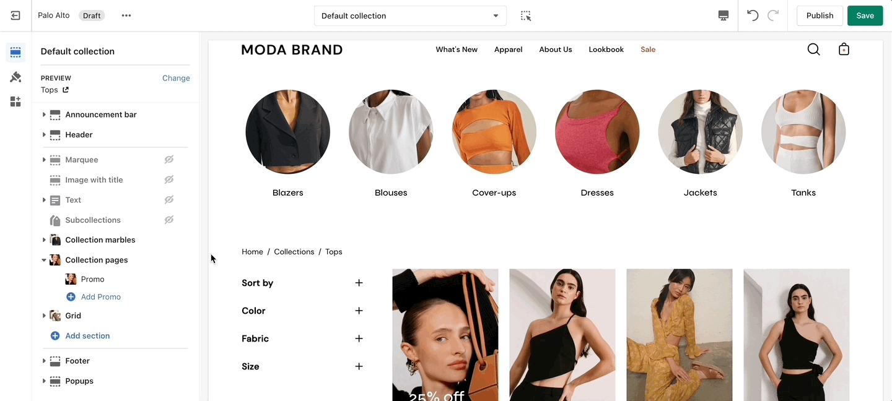Open the three-dot theme actions menu
Viewport: 892px width, 401px height.
[126, 15]
